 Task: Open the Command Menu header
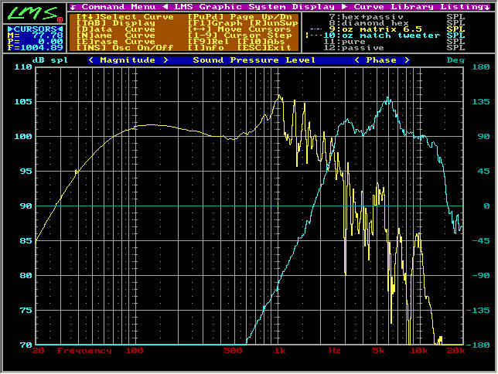(107, 6)
